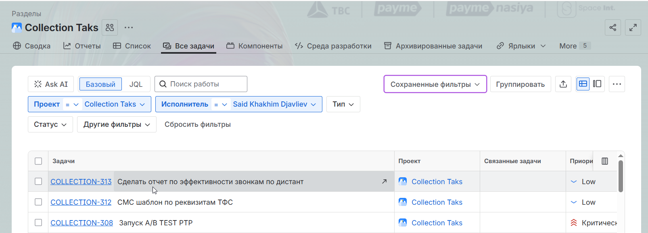Click the export upload icon
Viewport: 648px width, 233px height.
coord(563,84)
